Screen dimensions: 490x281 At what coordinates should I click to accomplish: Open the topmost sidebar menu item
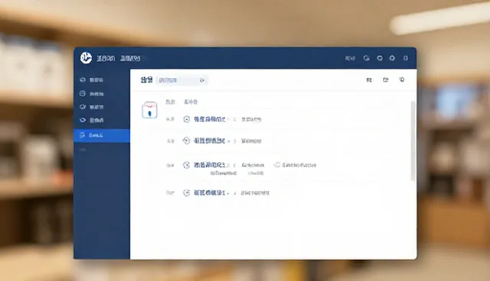click(92, 80)
